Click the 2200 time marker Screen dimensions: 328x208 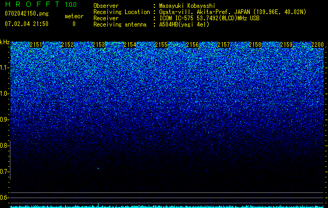(318, 45)
